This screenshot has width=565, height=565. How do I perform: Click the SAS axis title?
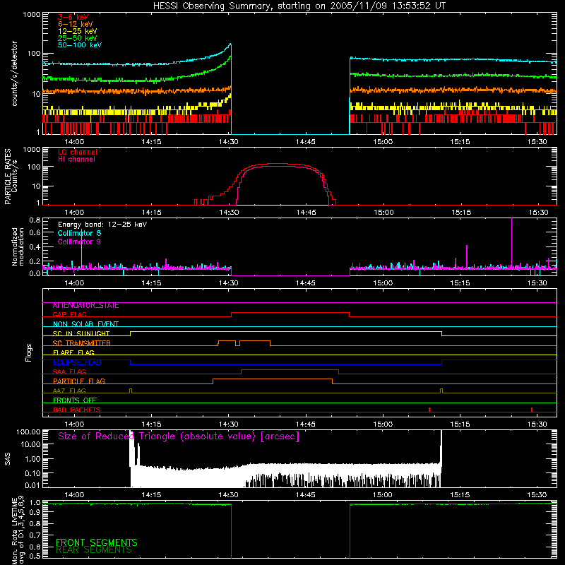pyautogui.click(x=7, y=459)
